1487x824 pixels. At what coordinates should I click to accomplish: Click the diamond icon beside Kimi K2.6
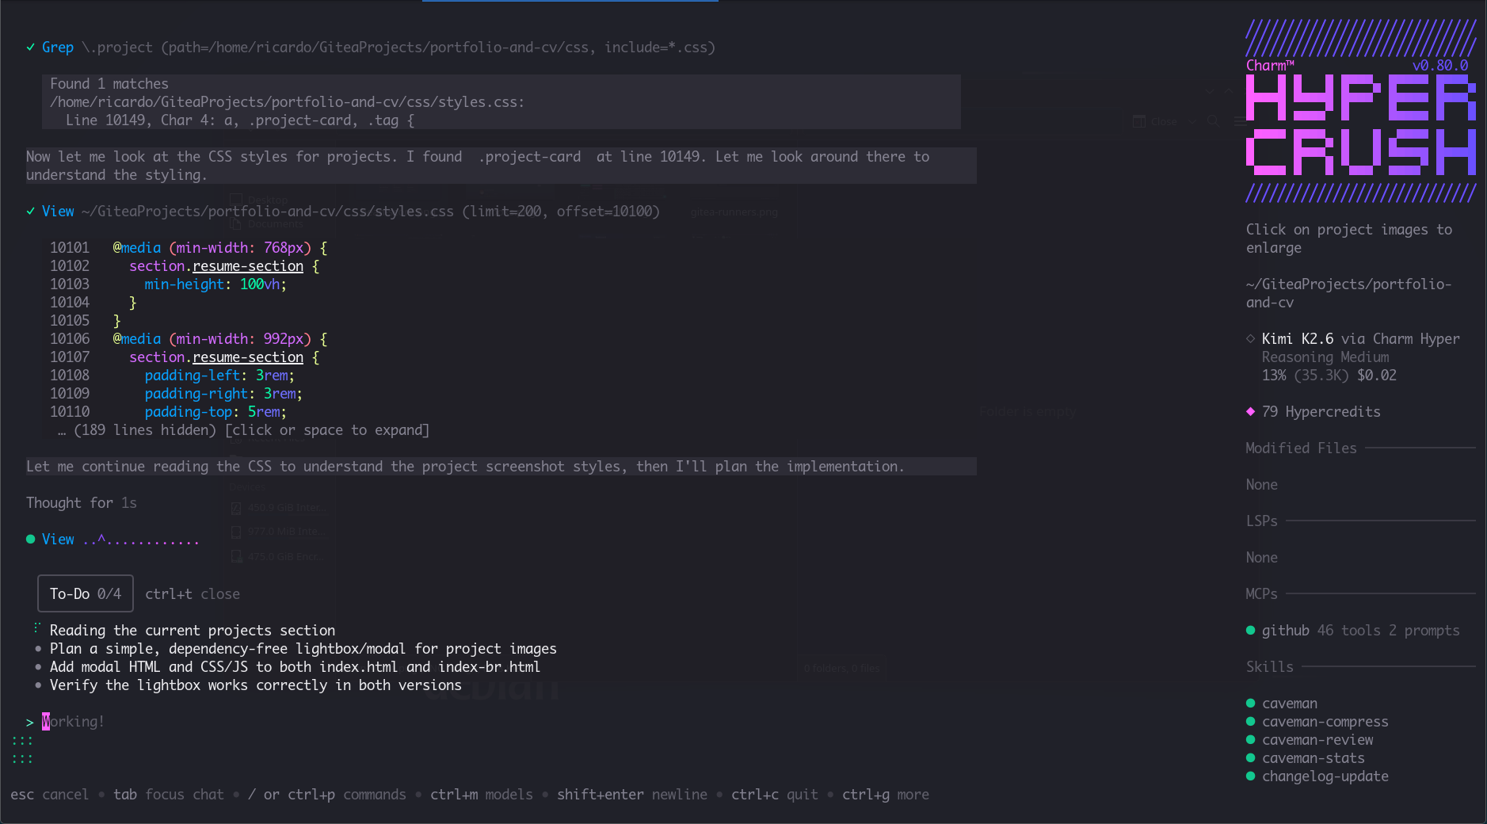tap(1250, 339)
